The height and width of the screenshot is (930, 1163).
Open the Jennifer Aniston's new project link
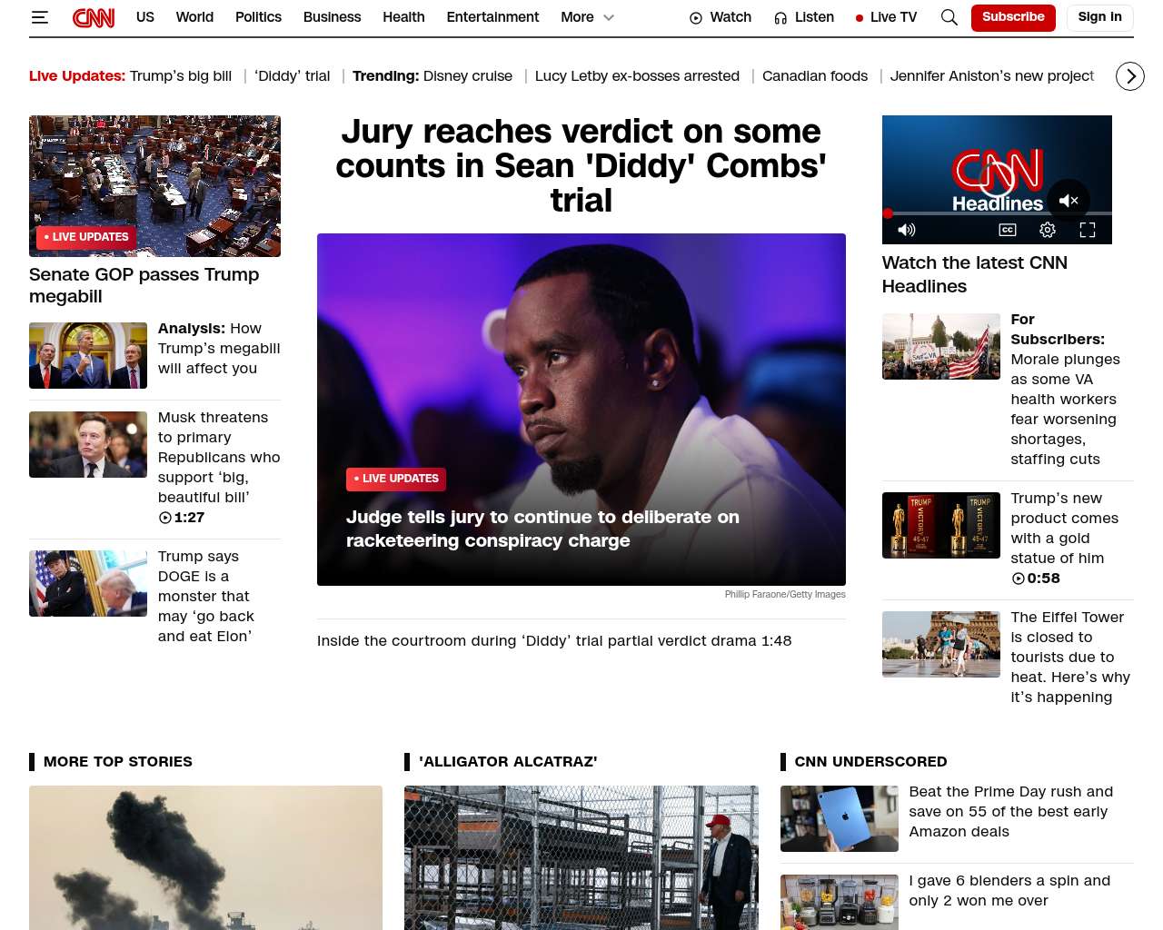click(992, 76)
